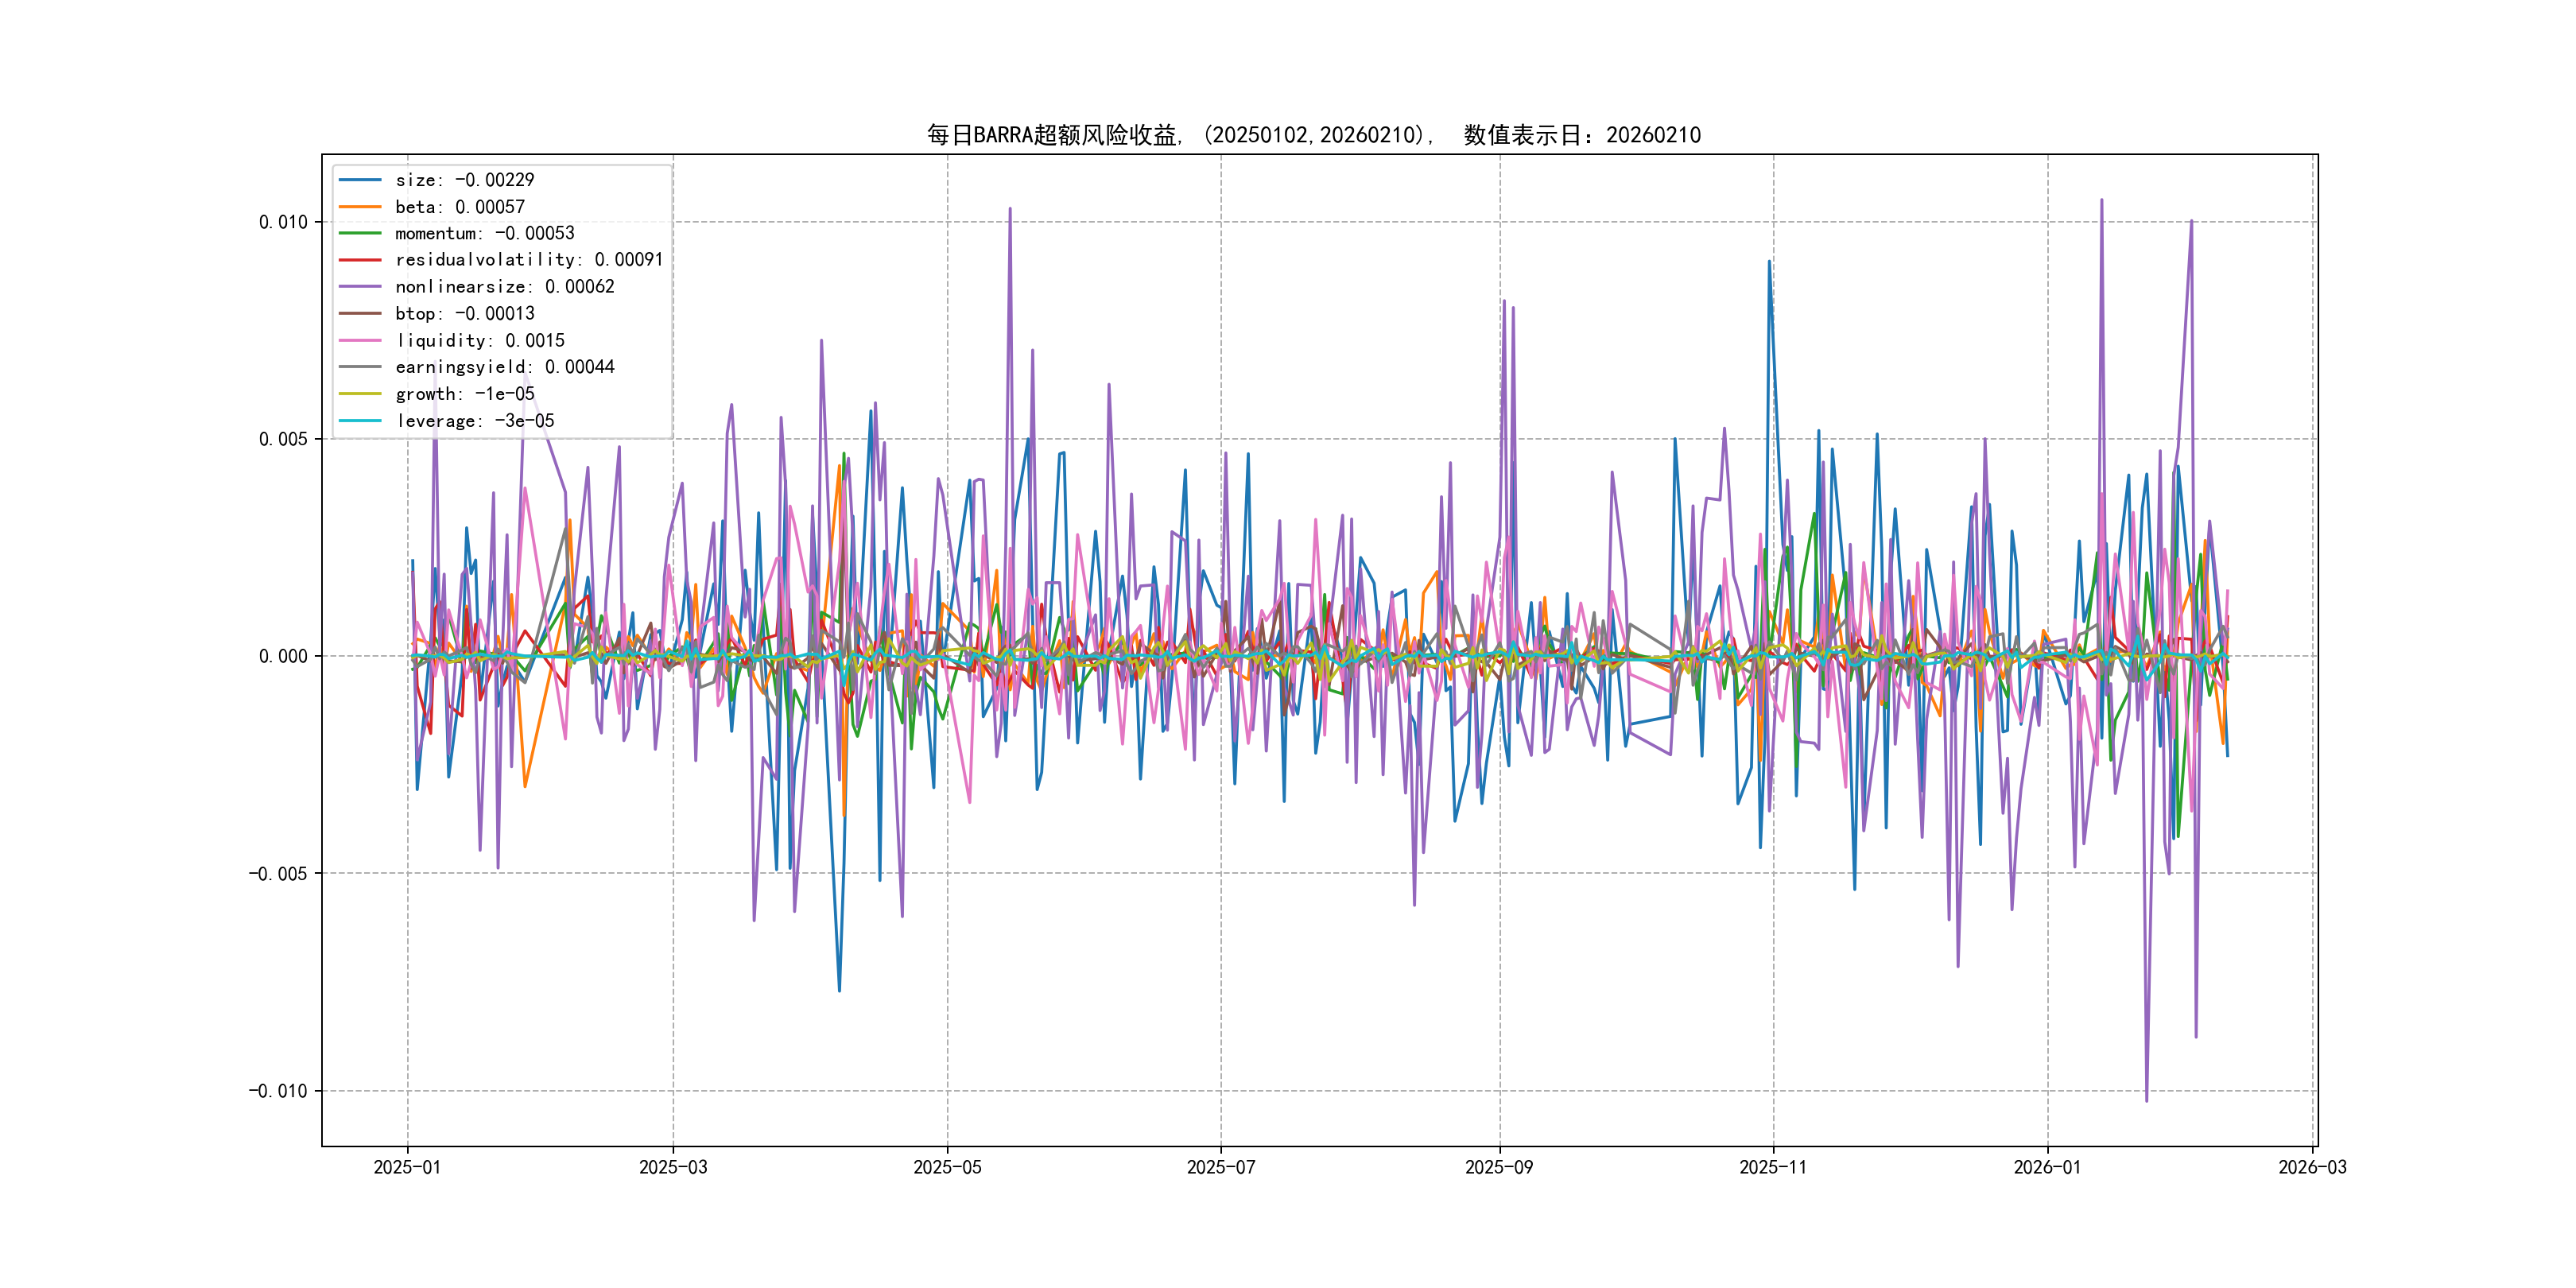Click the 2025-01 x-axis tick label
Image resolution: width=2576 pixels, height=1288 pixels.
407,1167
